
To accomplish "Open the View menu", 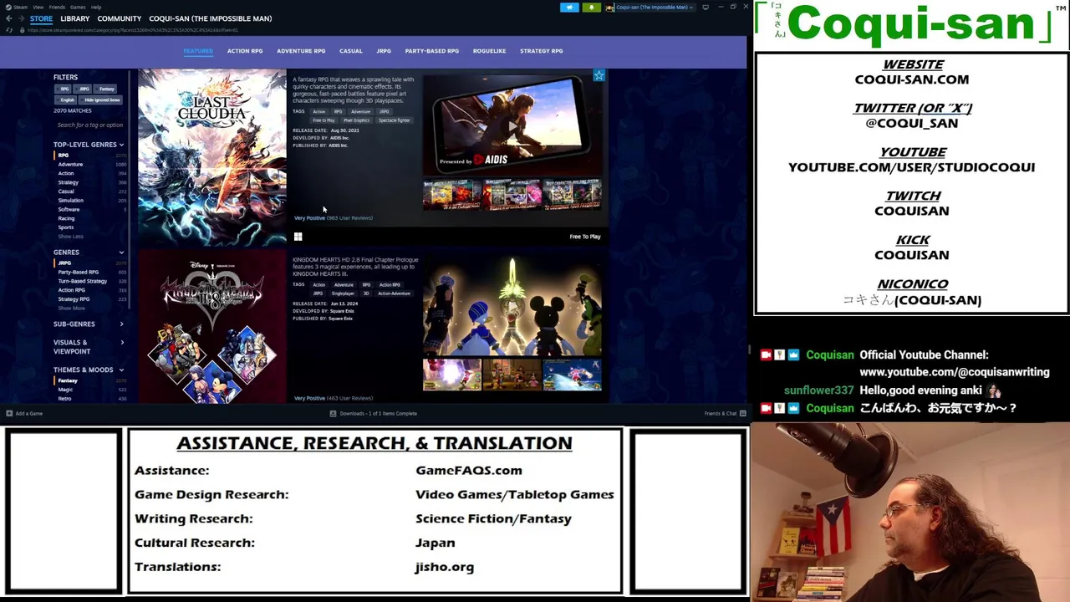I will tap(38, 7).
